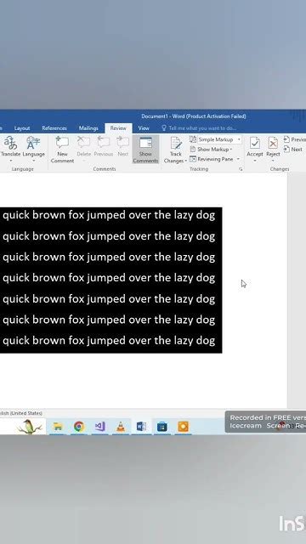Click the status bar language English (United States)

tap(20, 413)
